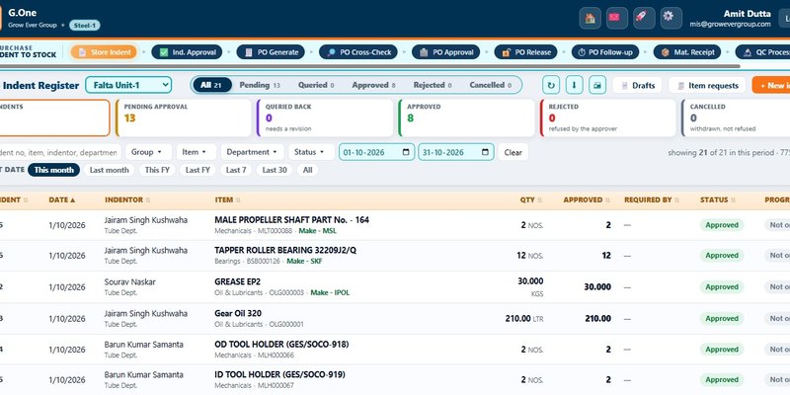Image resolution: width=790 pixels, height=395 pixels.
Task: Open the home dashboard icon
Action: click(590, 18)
